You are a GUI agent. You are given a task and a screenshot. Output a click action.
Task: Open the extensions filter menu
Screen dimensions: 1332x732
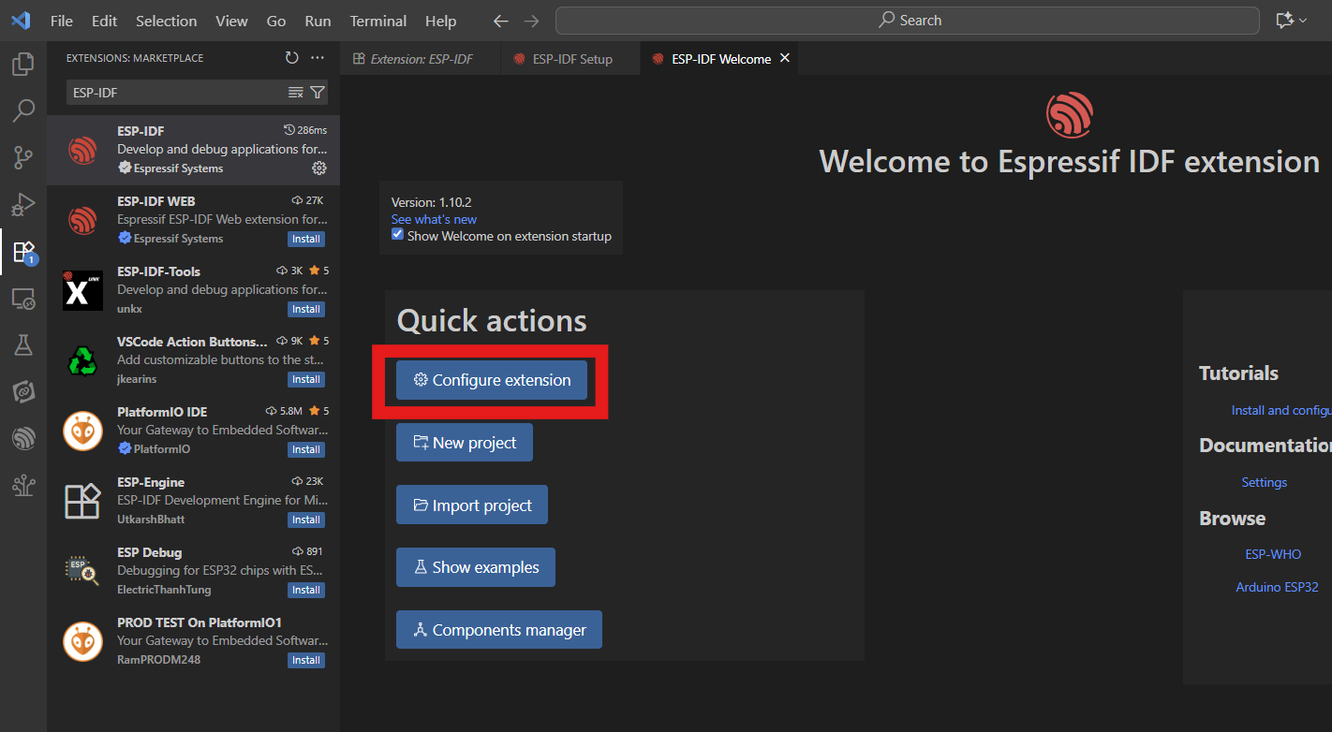coord(318,93)
